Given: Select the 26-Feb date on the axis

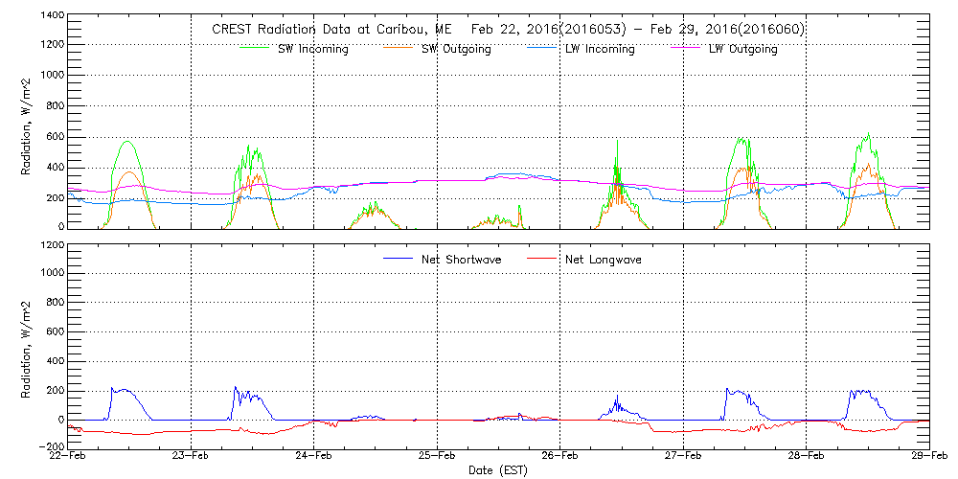Looking at the screenshot, I should [559, 457].
